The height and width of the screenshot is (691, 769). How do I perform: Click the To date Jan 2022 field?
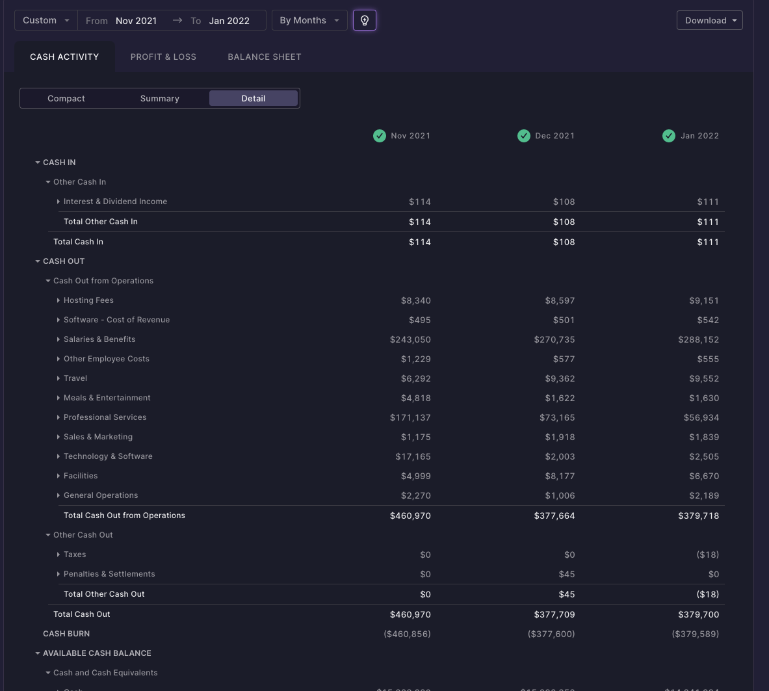[229, 21]
